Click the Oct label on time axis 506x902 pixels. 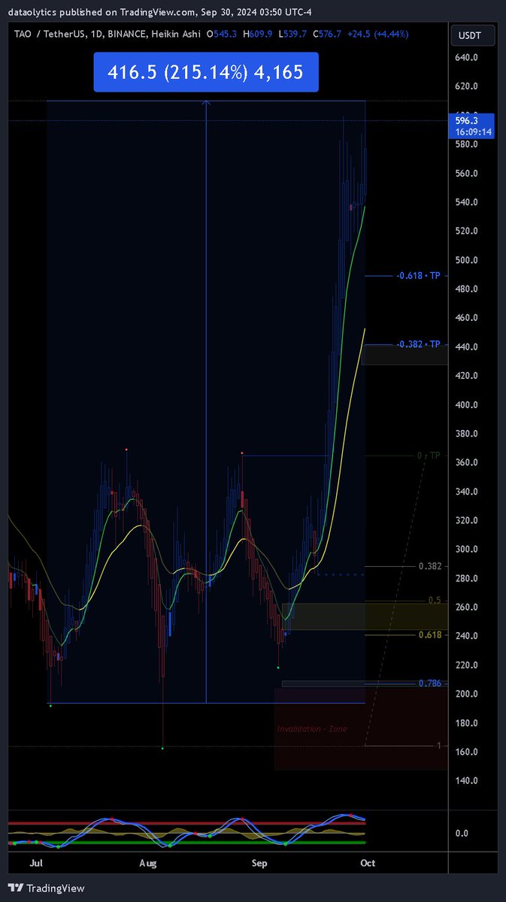pos(368,863)
